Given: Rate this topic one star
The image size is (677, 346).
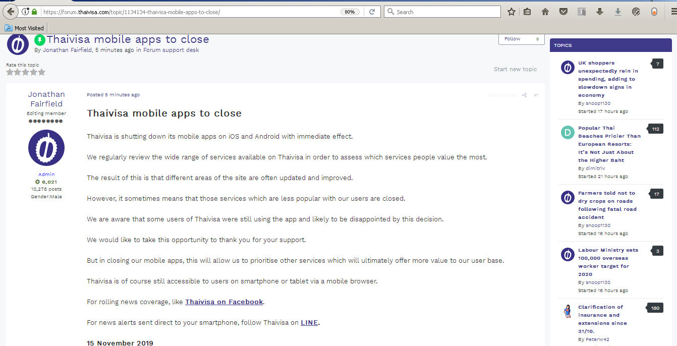Looking at the screenshot, I should [10, 72].
